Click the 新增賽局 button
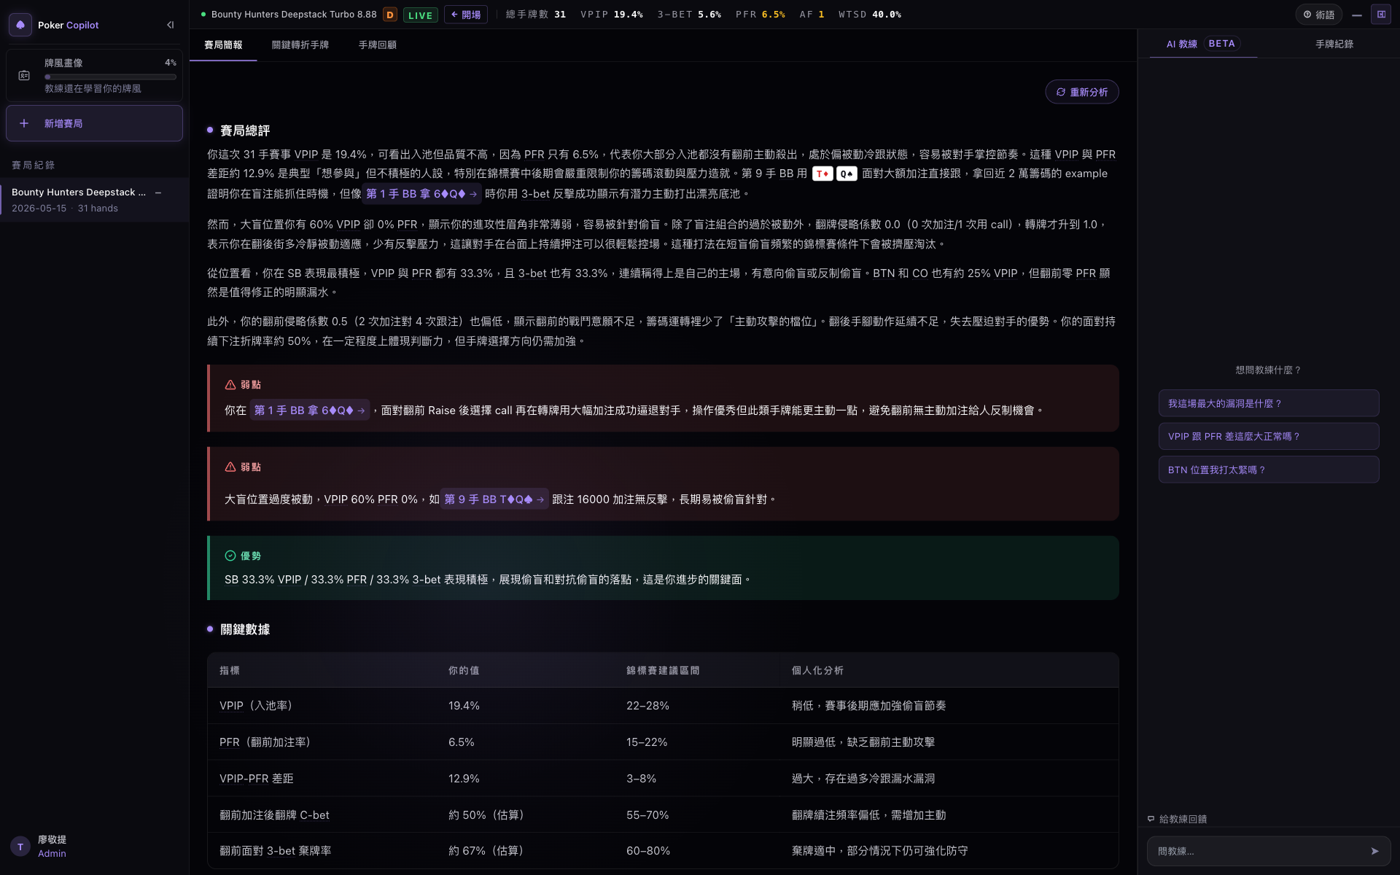The image size is (1400, 875). (94, 123)
